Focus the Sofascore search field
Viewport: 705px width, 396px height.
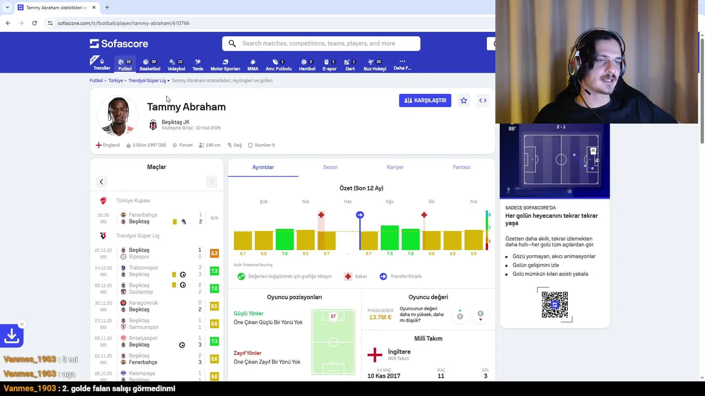pos(321,43)
